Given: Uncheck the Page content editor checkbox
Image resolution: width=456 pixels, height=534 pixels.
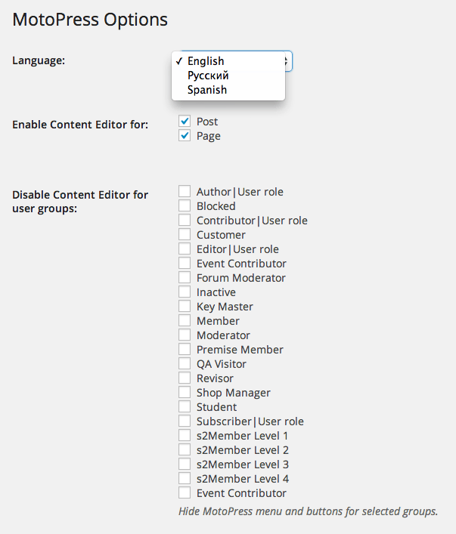Looking at the screenshot, I should 185,136.
